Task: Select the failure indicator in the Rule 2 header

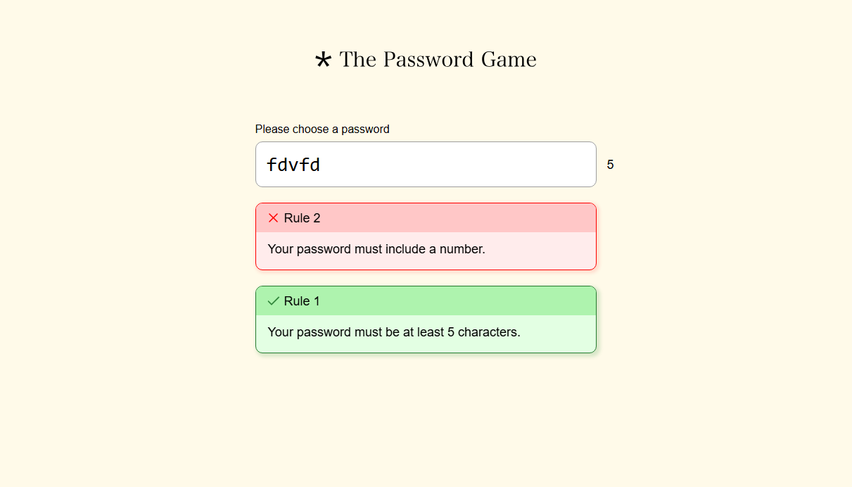Action: coord(273,218)
